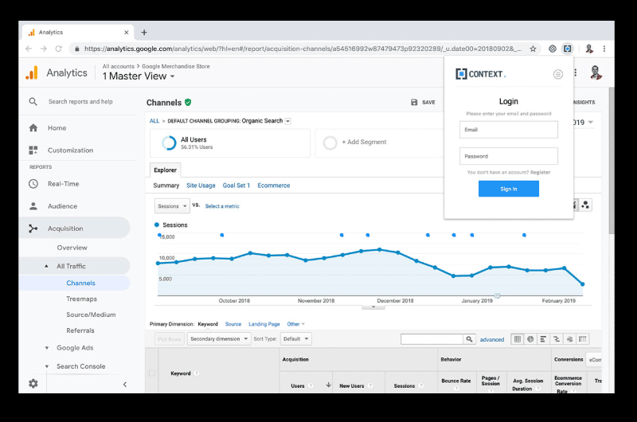Viewport: 637px width, 422px height.
Task: Click the Save floppy disk icon
Action: (414, 103)
